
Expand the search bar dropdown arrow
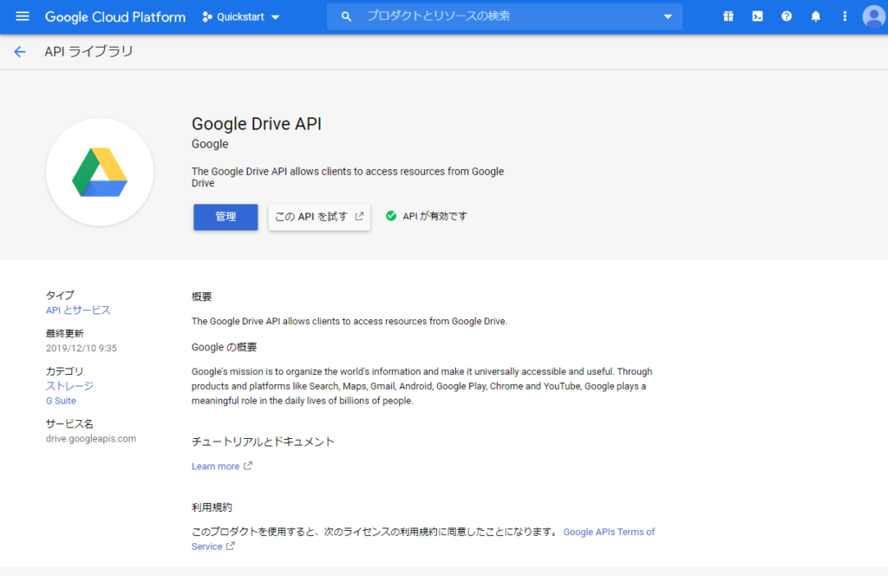pyautogui.click(x=668, y=17)
